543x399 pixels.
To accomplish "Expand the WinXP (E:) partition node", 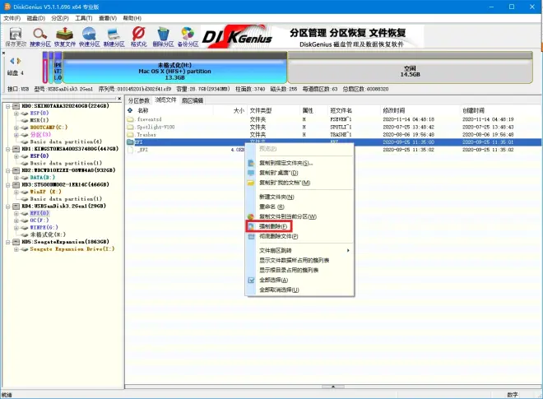I will click(16, 192).
